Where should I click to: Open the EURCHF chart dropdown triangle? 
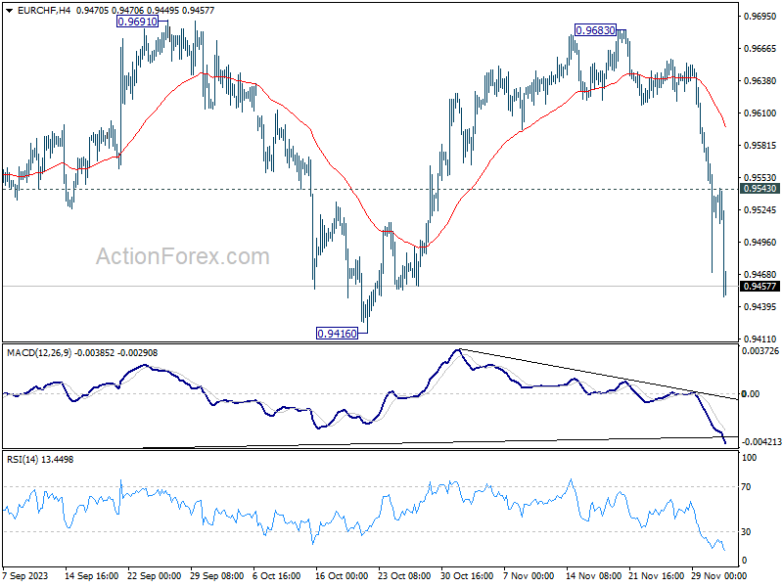tap(10, 11)
